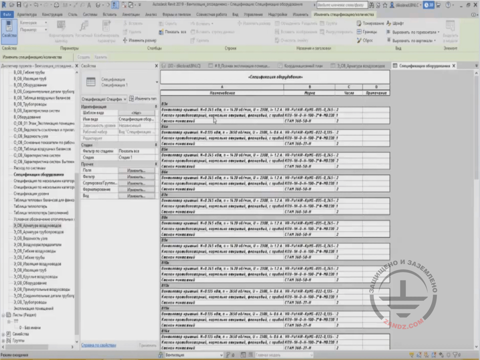Click the help question mark icon
This screenshot has height=360, width=480.
[x=447, y=5]
